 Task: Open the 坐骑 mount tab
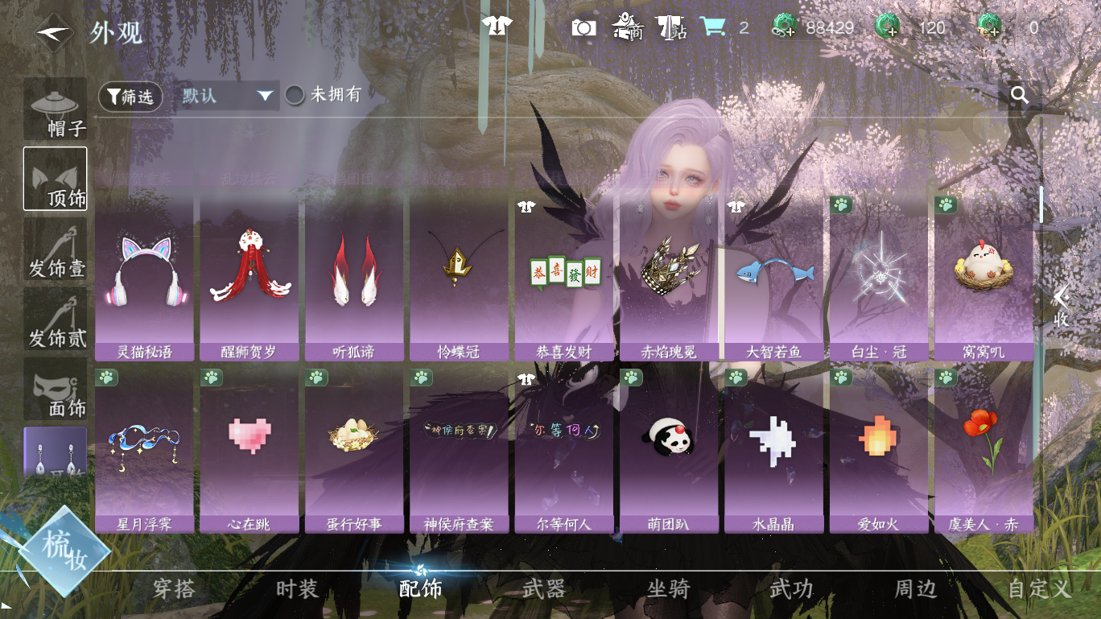tap(668, 589)
